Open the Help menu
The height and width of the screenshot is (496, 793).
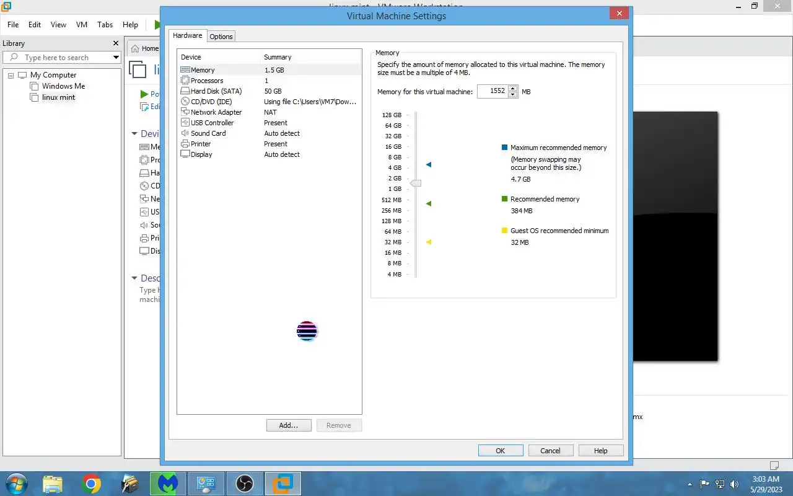(130, 25)
